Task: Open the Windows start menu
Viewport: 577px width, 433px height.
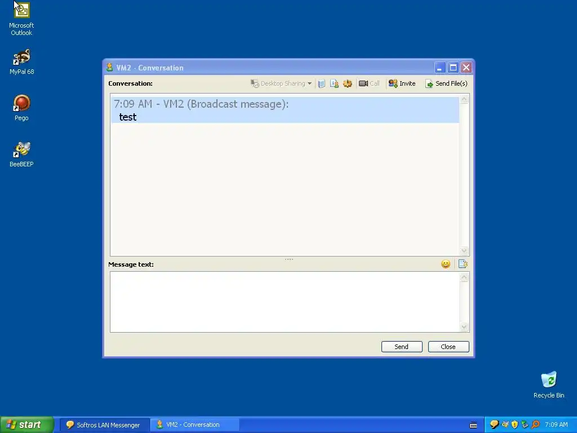Action: point(26,425)
